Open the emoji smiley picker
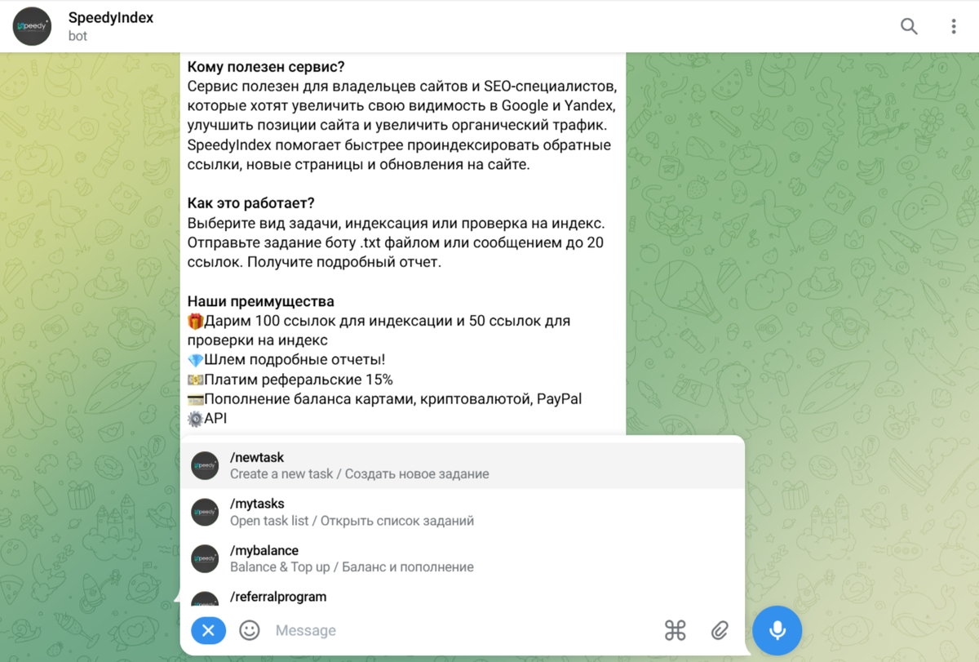The image size is (979, 662). (x=249, y=630)
